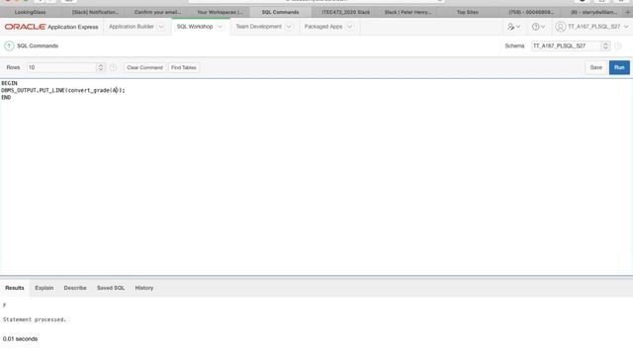Switch to the ITEC472_2020 Slack browser tab

pyautogui.click(x=345, y=12)
